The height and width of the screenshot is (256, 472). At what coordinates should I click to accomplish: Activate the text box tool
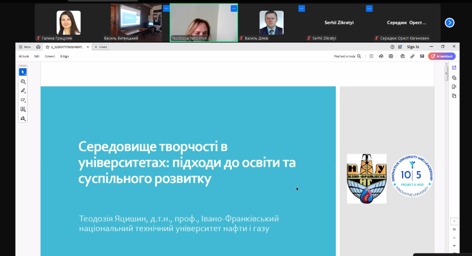[x=23, y=109]
